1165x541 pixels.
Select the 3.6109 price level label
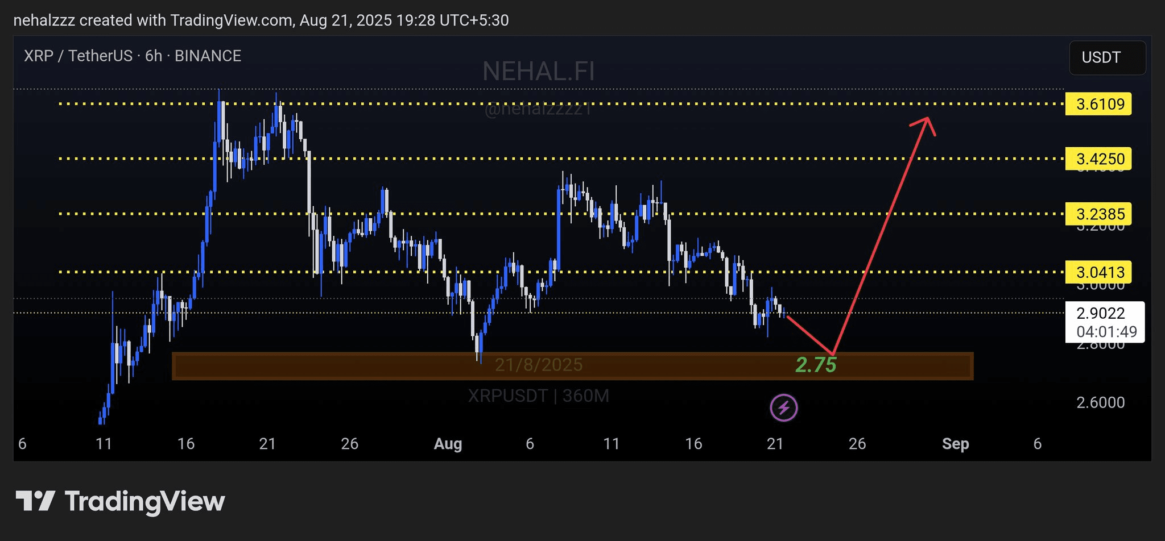pos(1098,104)
